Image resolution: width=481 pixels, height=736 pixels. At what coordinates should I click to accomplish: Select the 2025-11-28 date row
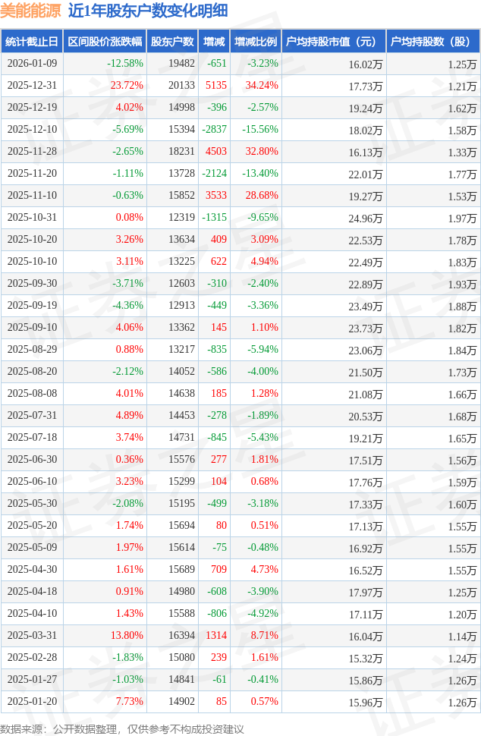(31, 152)
